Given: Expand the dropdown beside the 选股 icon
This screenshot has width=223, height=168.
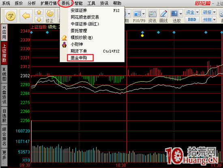Looking at the screenshot, I should [181, 14].
